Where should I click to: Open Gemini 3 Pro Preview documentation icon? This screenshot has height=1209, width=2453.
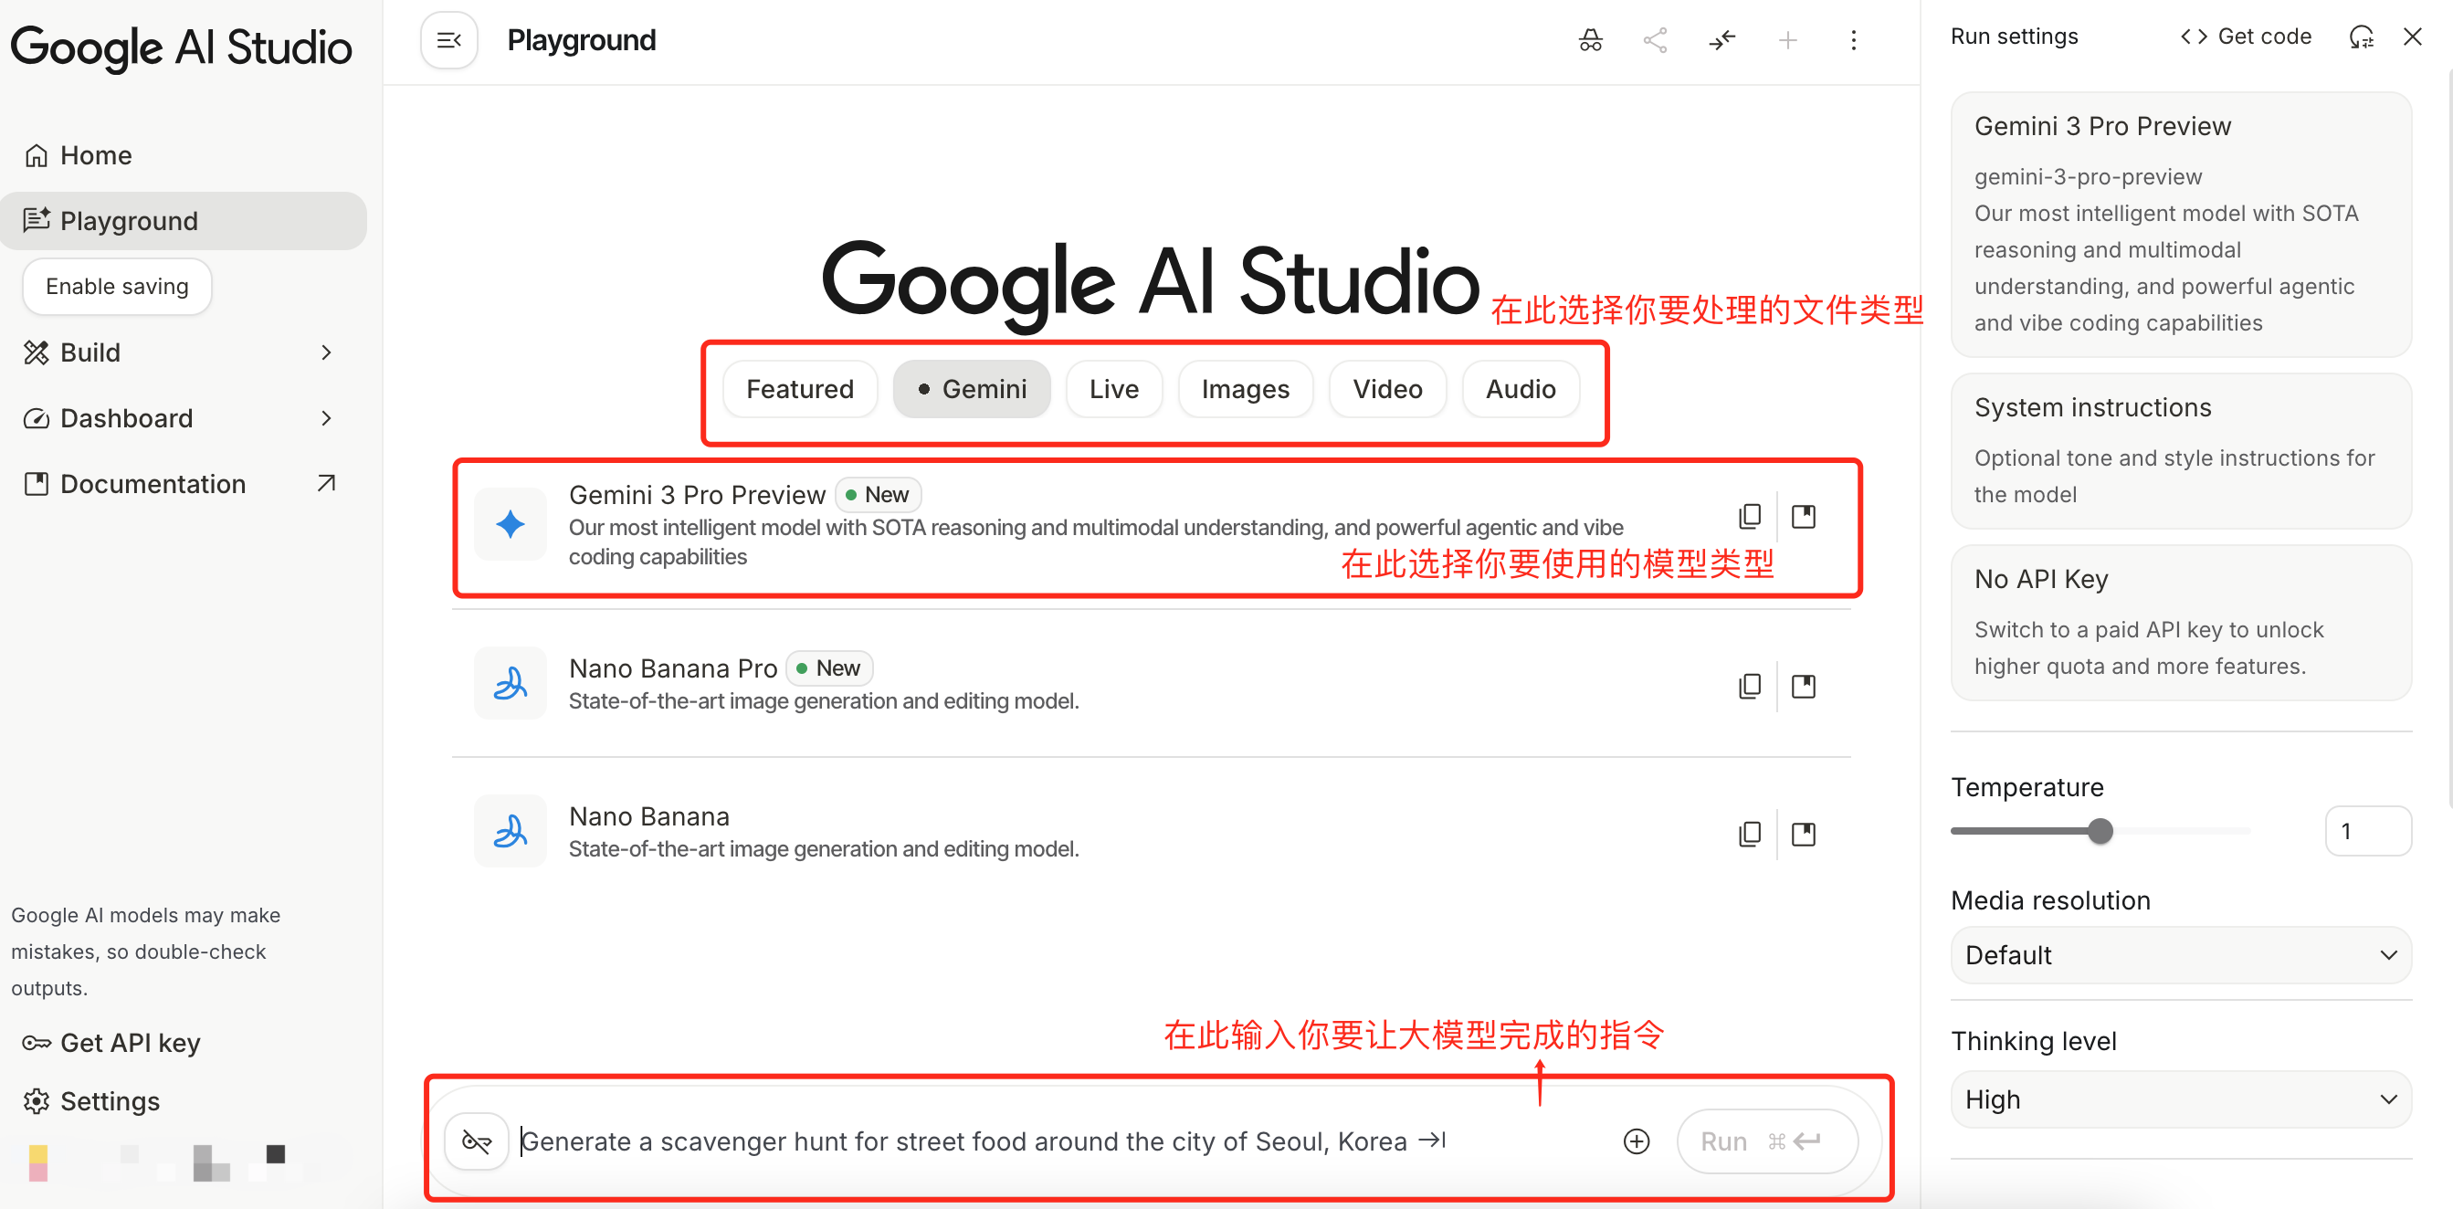pos(1804,516)
